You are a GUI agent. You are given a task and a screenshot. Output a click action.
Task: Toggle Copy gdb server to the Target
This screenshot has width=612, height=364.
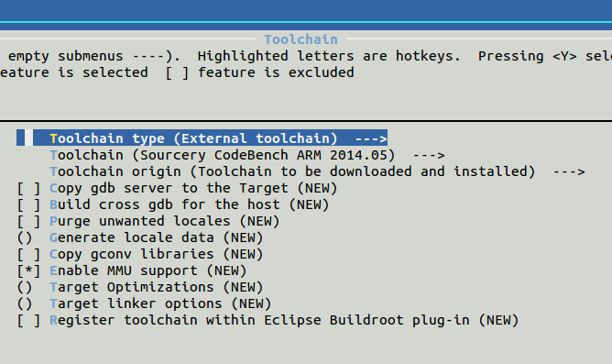pyautogui.click(x=177, y=188)
